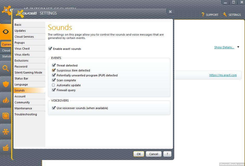The image size is (245, 166).
Task: Go to the Troubleshooting settings page
Action: tap(25, 114)
